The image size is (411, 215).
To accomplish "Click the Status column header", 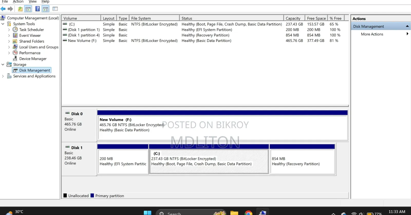I will [x=231, y=18].
